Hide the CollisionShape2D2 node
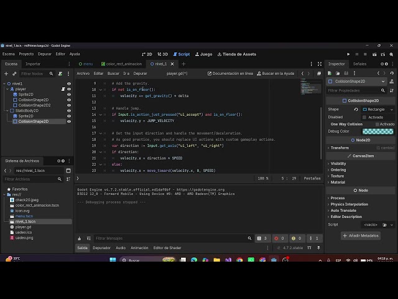 69,105
